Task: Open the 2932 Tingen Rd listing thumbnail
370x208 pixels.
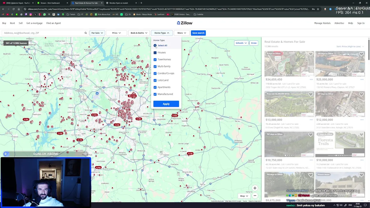Action: click(289, 64)
